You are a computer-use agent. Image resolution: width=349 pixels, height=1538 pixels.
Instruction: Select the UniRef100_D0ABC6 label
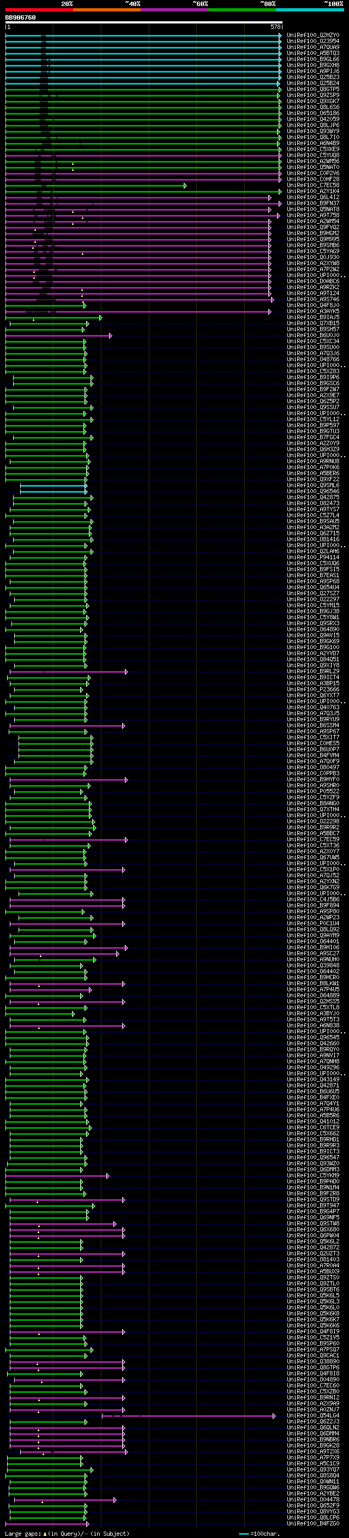click(313, 281)
